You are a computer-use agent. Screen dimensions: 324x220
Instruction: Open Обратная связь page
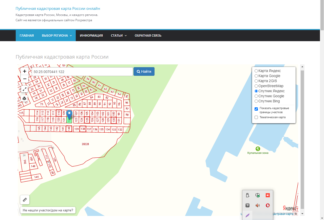[148, 36]
